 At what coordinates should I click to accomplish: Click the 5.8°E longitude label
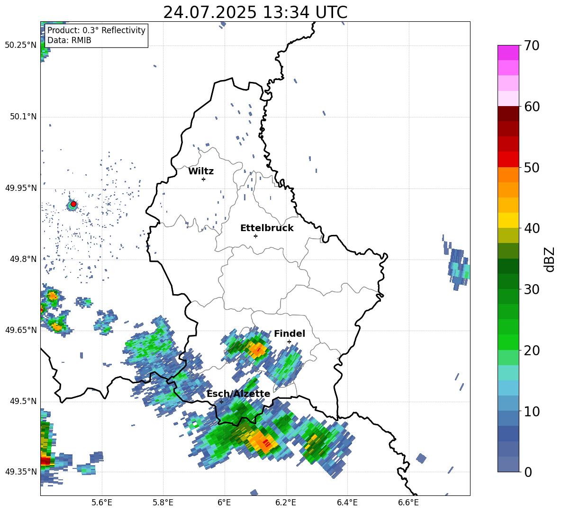[x=163, y=503]
